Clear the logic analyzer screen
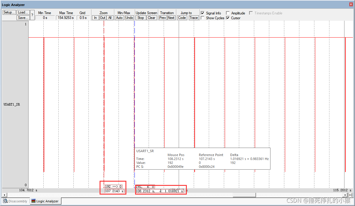The image size is (355, 206). [151, 18]
